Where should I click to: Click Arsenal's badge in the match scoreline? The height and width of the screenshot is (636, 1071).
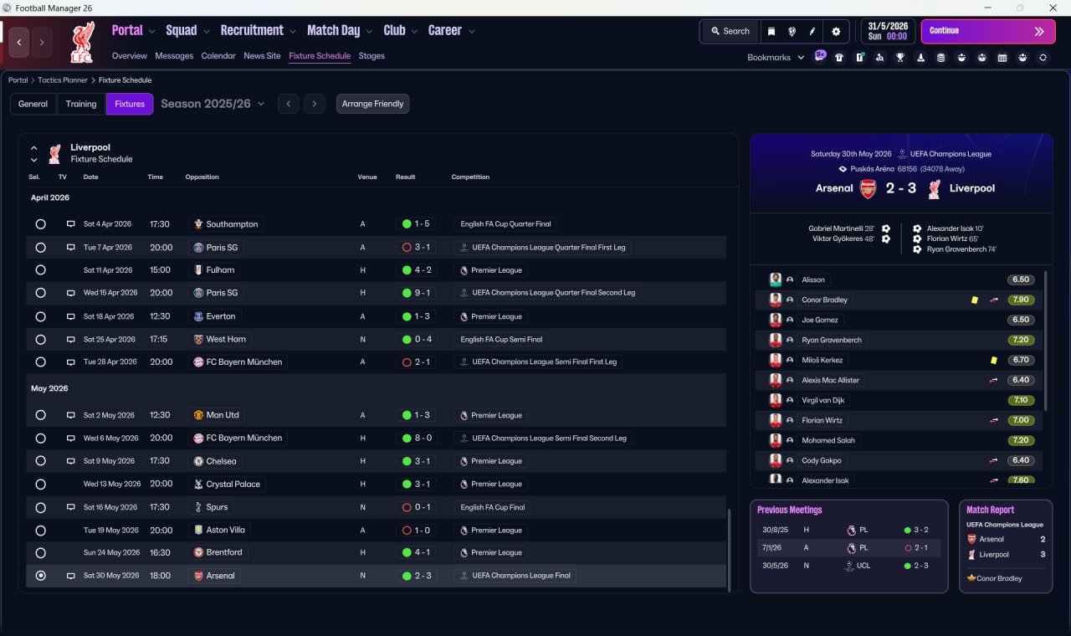(868, 188)
